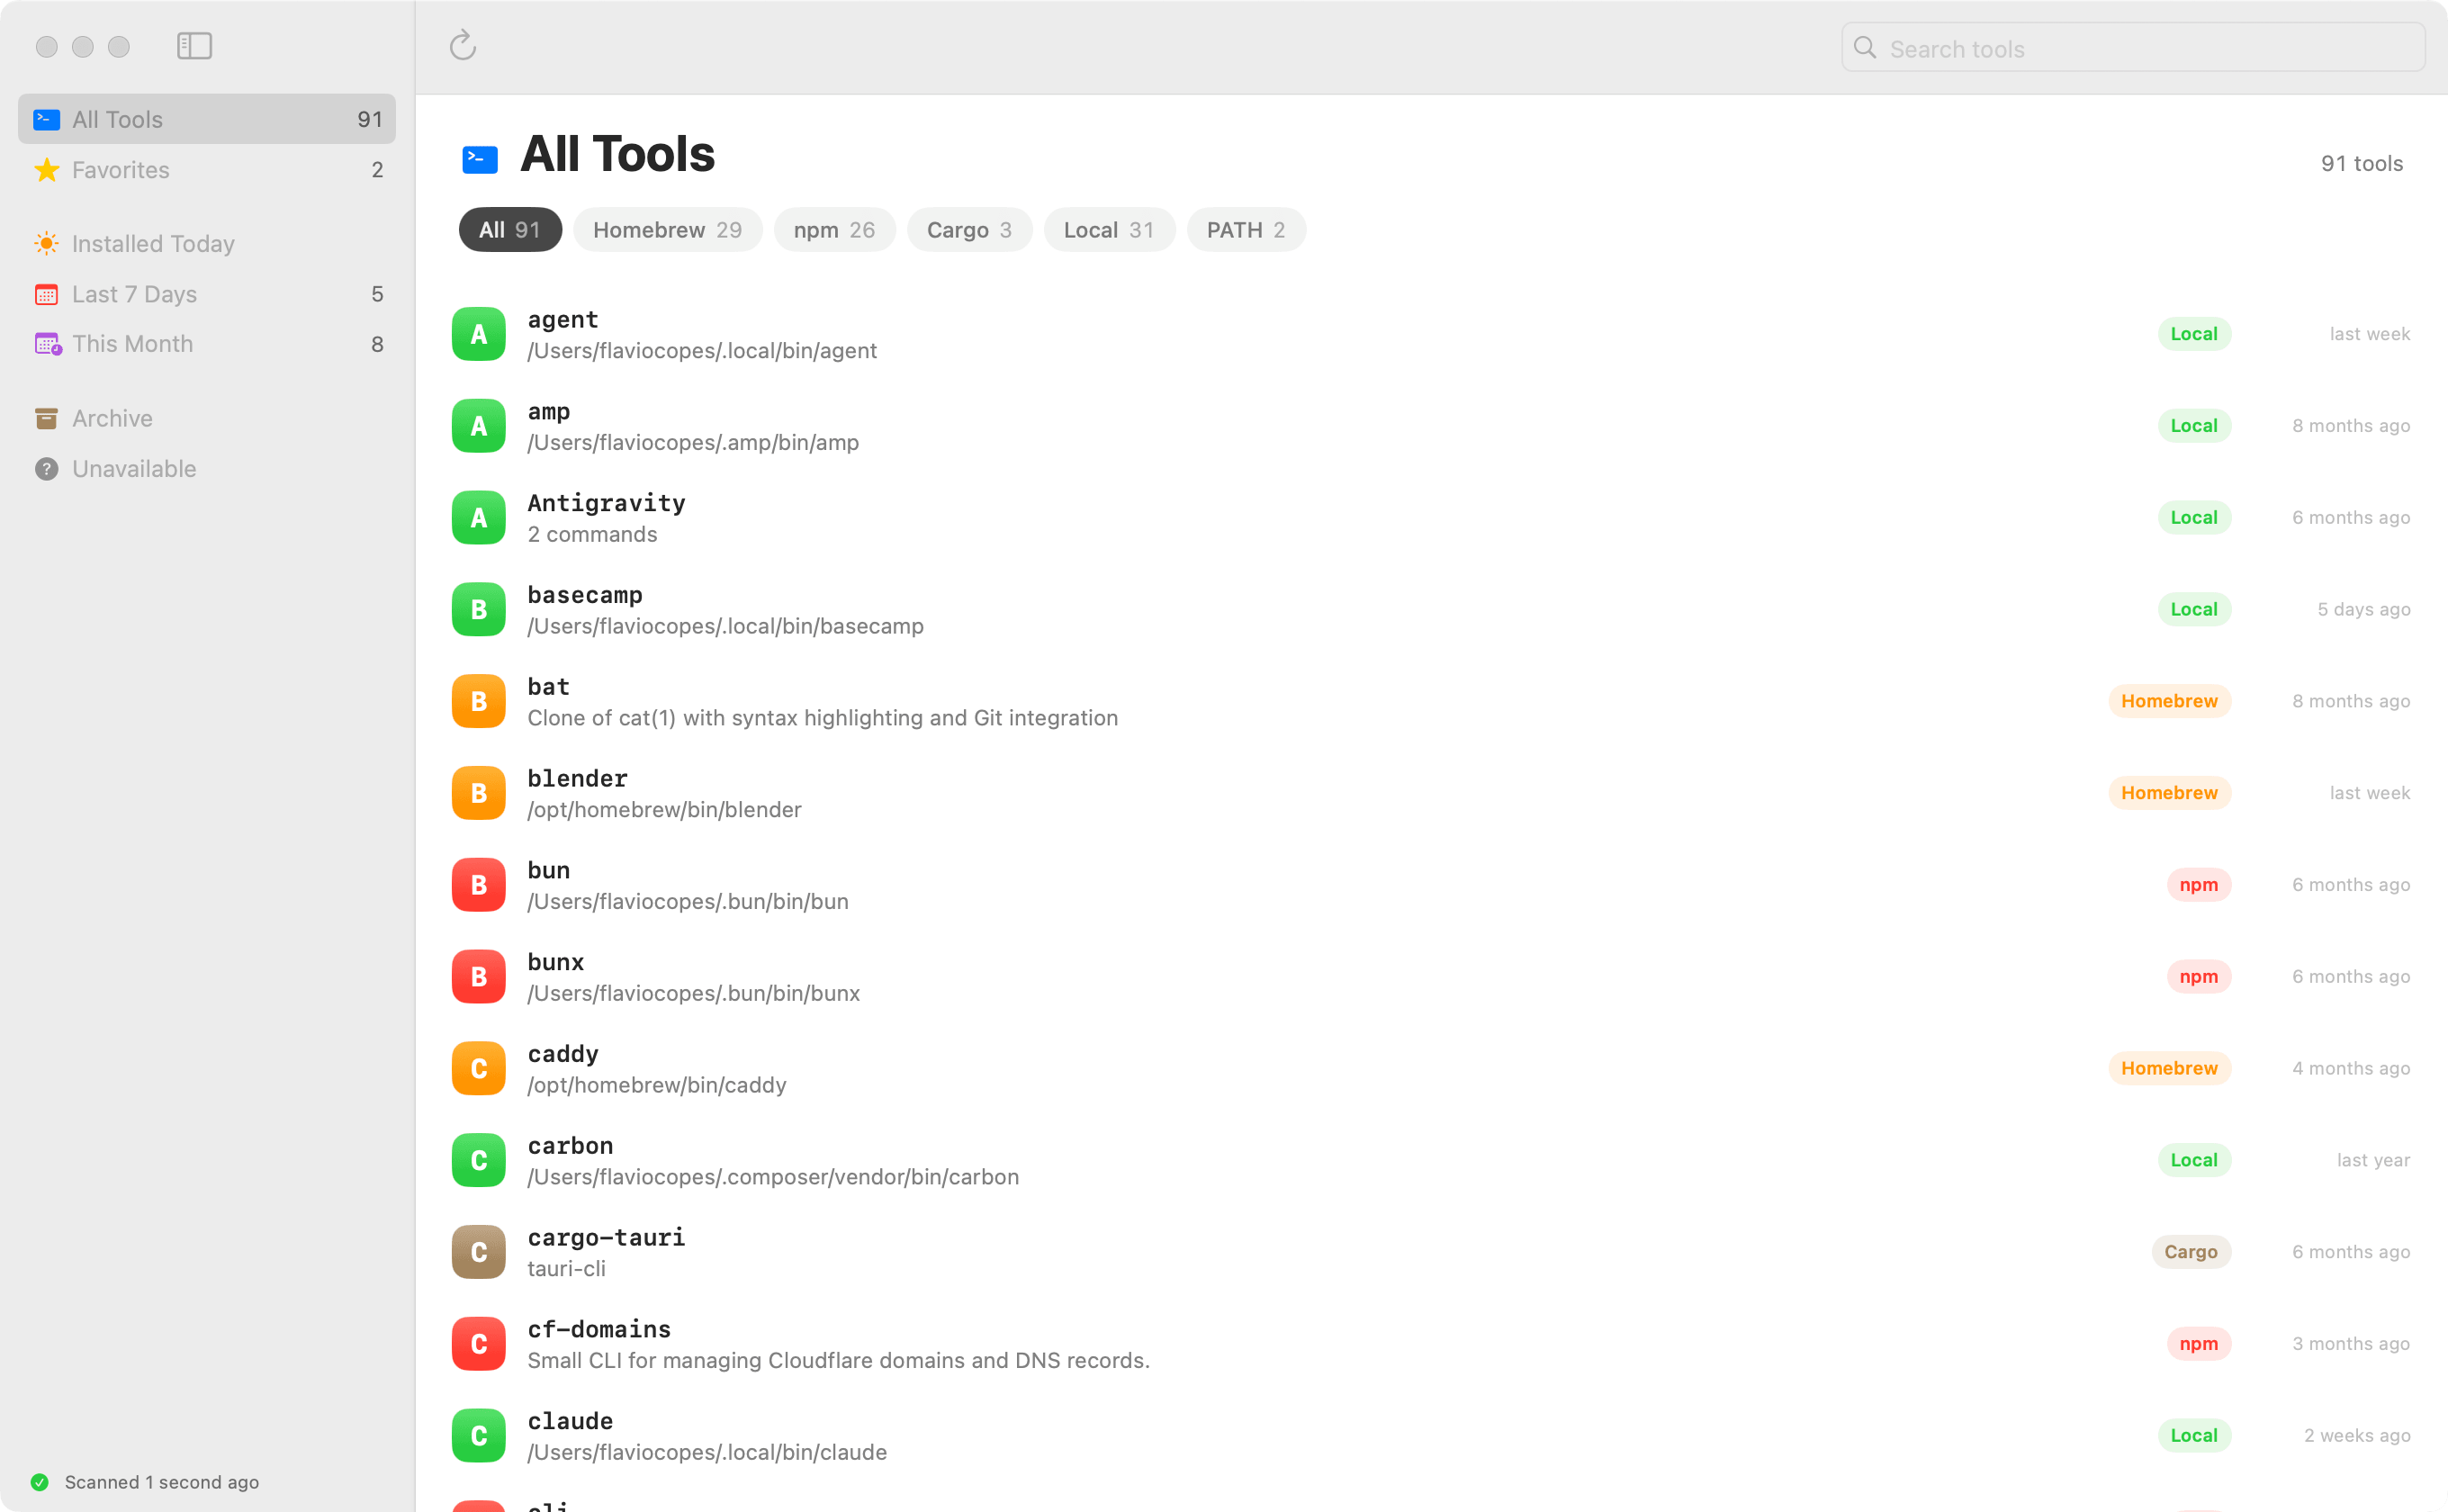Open the Archive section

pos(207,418)
